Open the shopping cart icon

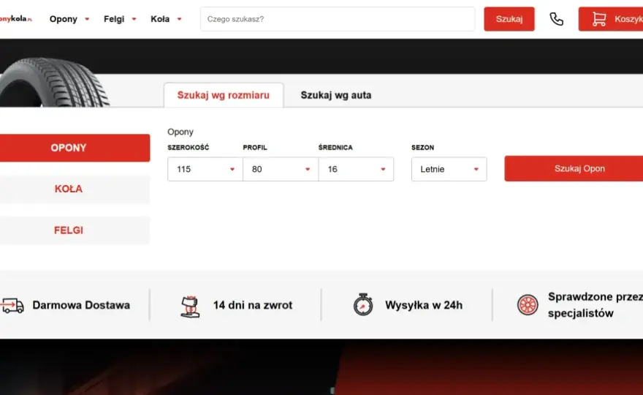pos(598,19)
